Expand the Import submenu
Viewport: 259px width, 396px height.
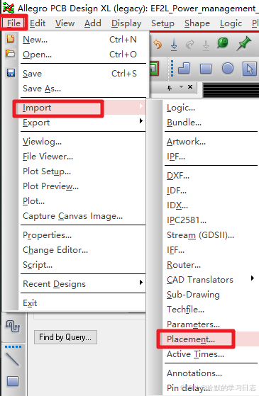83,108
